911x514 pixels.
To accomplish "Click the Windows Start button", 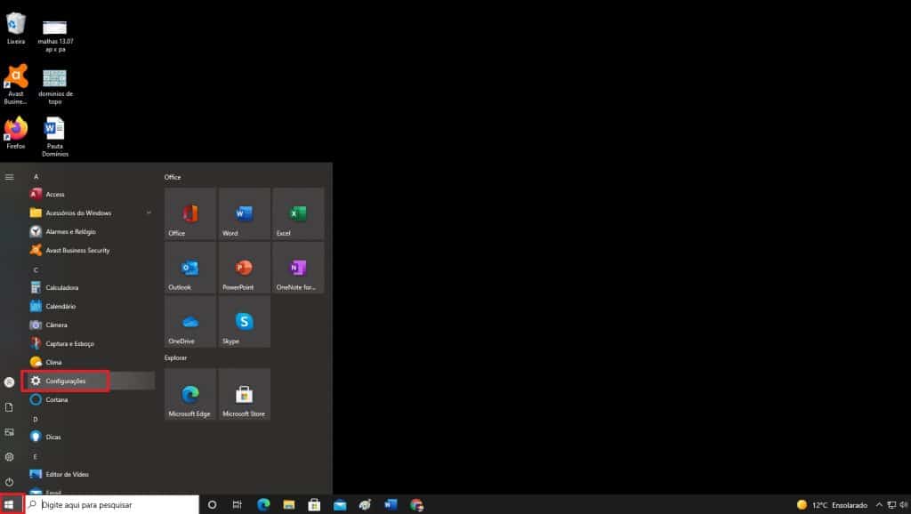I will tap(9, 505).
